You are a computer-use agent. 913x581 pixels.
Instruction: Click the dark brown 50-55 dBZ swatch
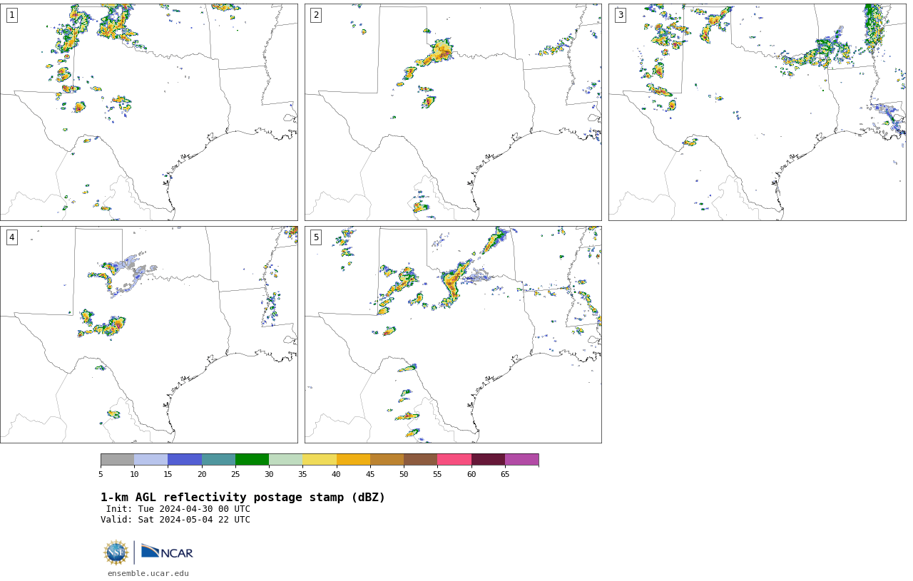point(421,459)
